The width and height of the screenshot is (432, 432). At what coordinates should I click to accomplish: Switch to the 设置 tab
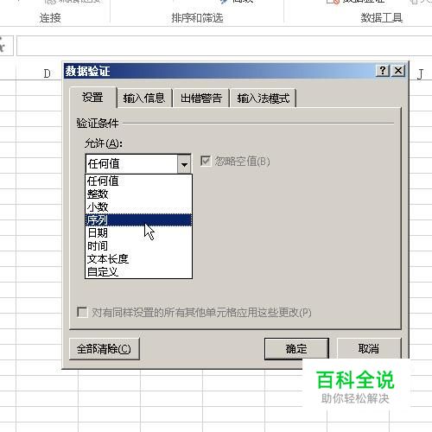92,98
